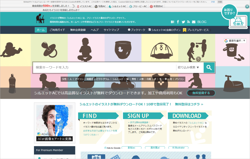Image resolution: width=250 pixels, height=159 pixels.
Task: Click the envelope mail icon
Action: point(194,22)
